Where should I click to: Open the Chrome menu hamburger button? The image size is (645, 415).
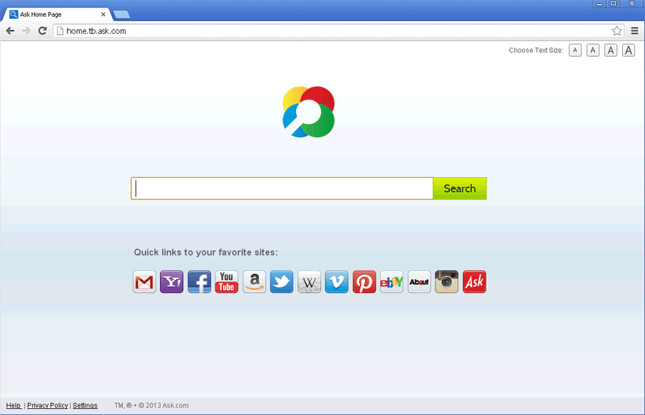pos(634,31)
